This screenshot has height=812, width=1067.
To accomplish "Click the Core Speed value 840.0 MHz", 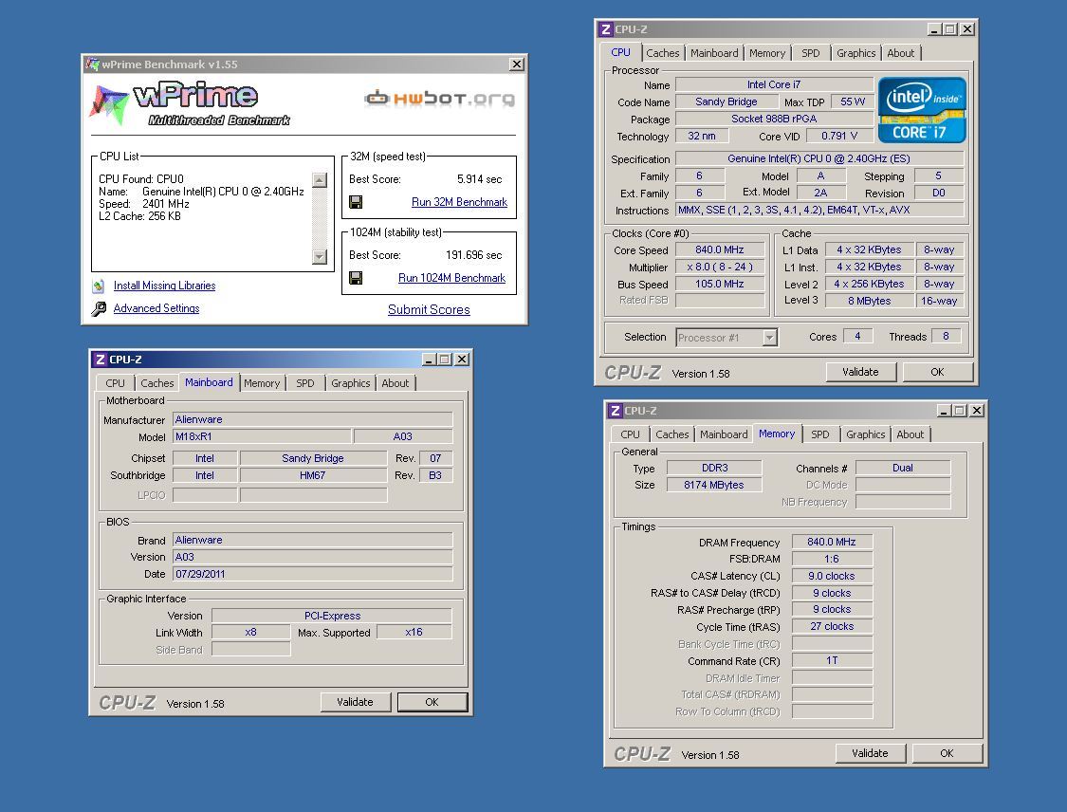I will tap(720, 249).
